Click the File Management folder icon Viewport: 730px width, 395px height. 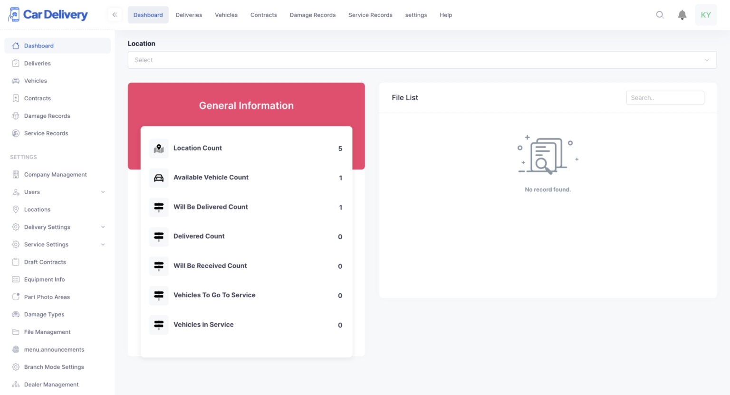(x=16, y=332)
